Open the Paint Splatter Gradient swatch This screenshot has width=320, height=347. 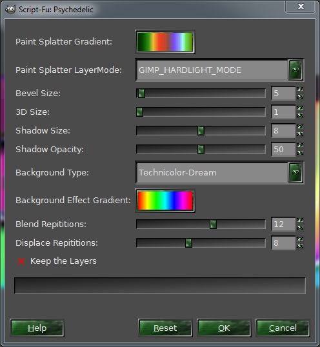[165, 42]
